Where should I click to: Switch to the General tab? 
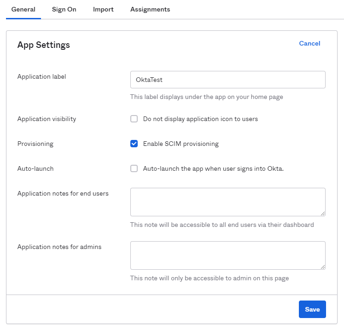tap(23, 9)
